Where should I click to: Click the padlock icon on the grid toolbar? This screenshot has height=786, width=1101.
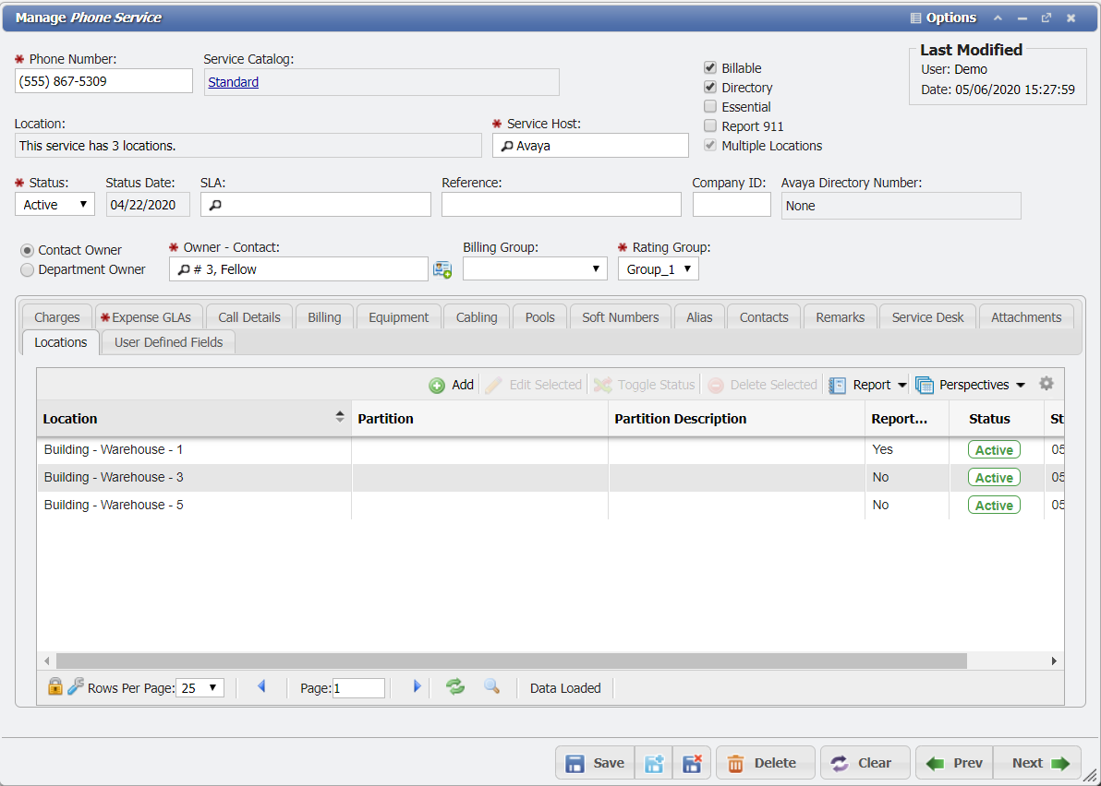point(54,687)
